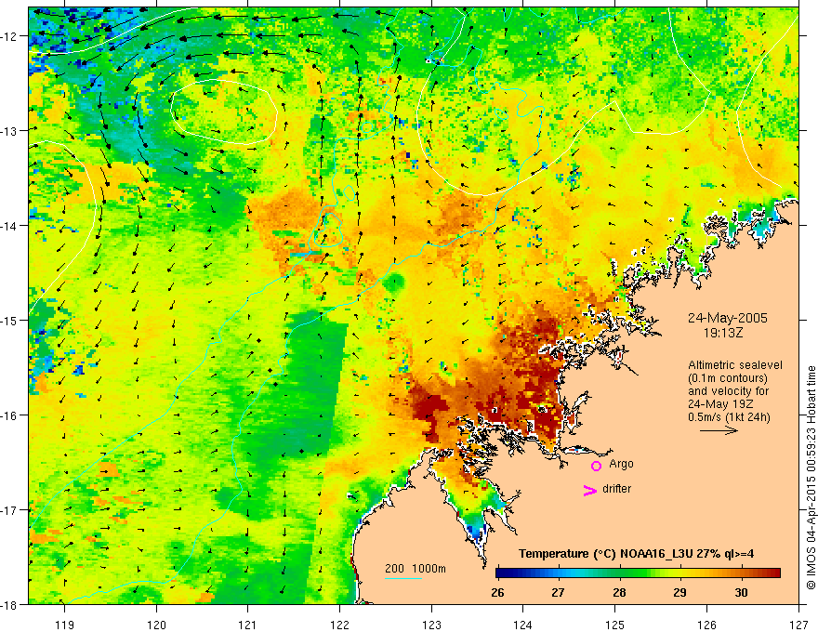Click colour bar label 30
The width and height of the screenshot is (818, 632).
click(x=742, y=593)
